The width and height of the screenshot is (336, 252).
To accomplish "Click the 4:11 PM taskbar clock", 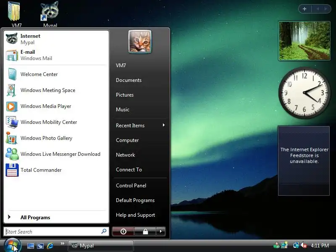I will (x=320, y=245).
